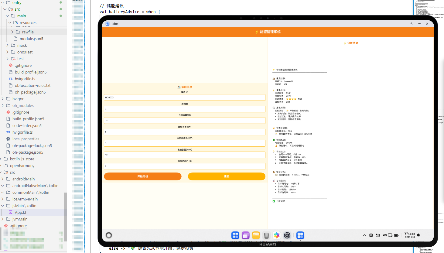Focus the 家庭ID field containing HOME001

click(x=185, y=97)
